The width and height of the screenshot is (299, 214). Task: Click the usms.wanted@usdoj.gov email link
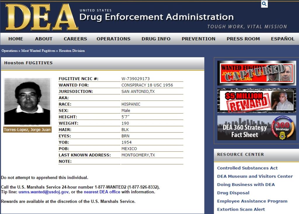(x=44, y=192)
